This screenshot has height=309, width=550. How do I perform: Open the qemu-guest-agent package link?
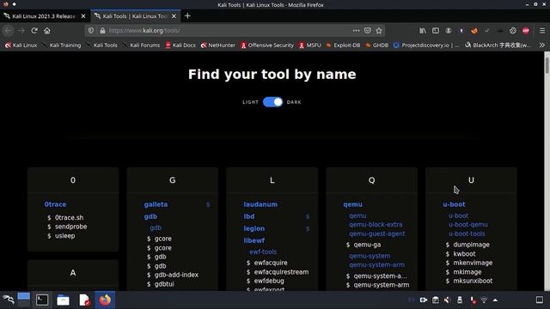(376, 233)
